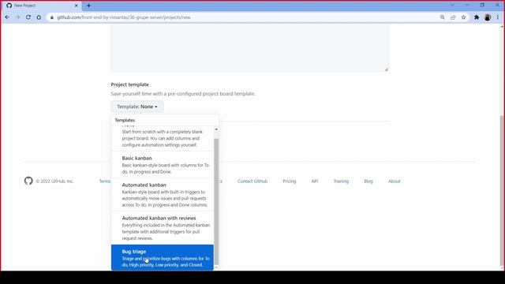Open the API footer link
505x284 pixels.
pos(315,181)
